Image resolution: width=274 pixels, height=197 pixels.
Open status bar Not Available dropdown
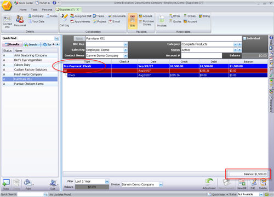pos(261,194)
